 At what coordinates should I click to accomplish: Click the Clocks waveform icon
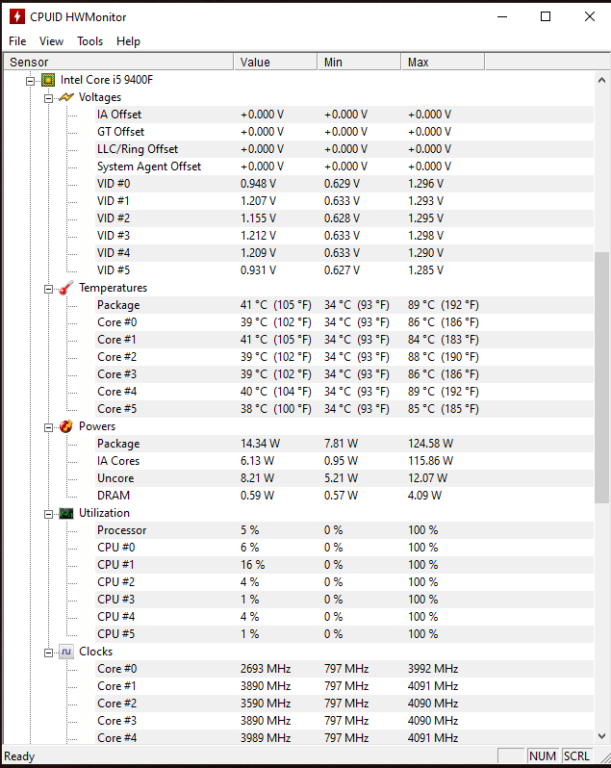click(66, 652)
